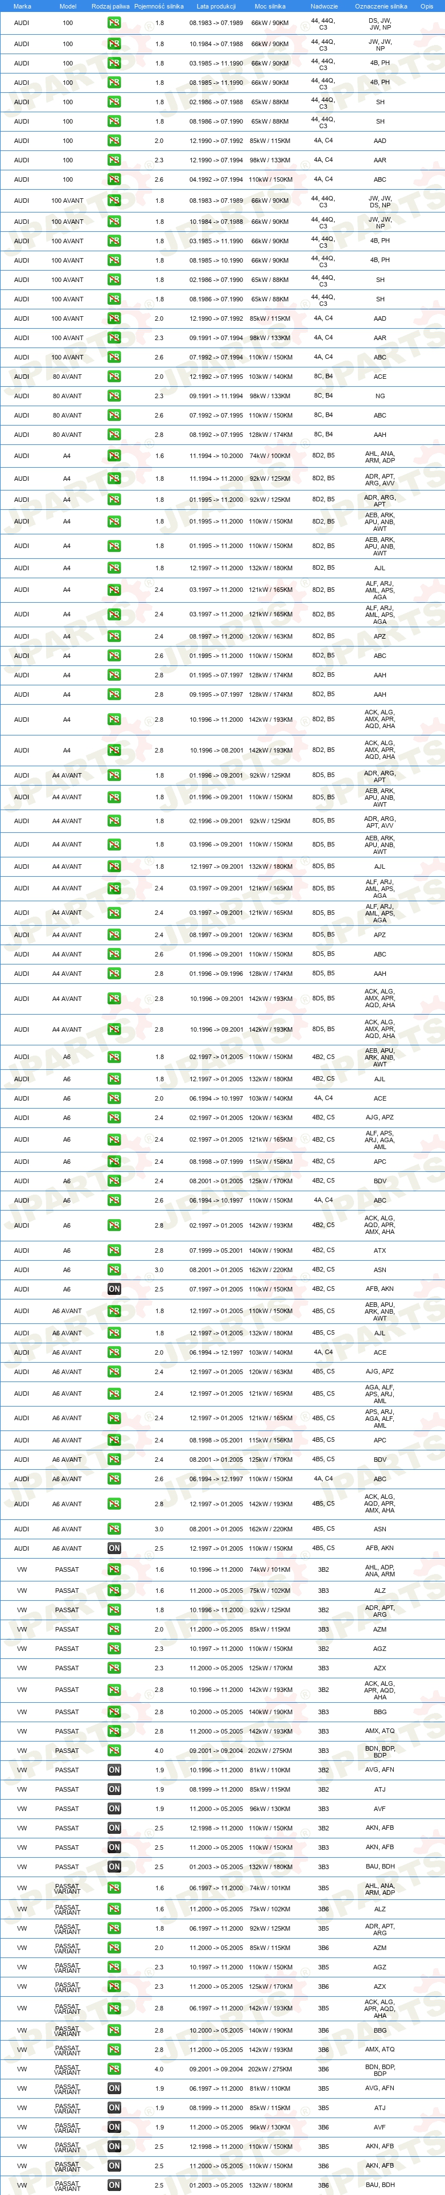Screen dimensions: 445x2195
Task: Click power 96kW / 130KM in VW PASSAT AVF row
Action: (270, 1809)
